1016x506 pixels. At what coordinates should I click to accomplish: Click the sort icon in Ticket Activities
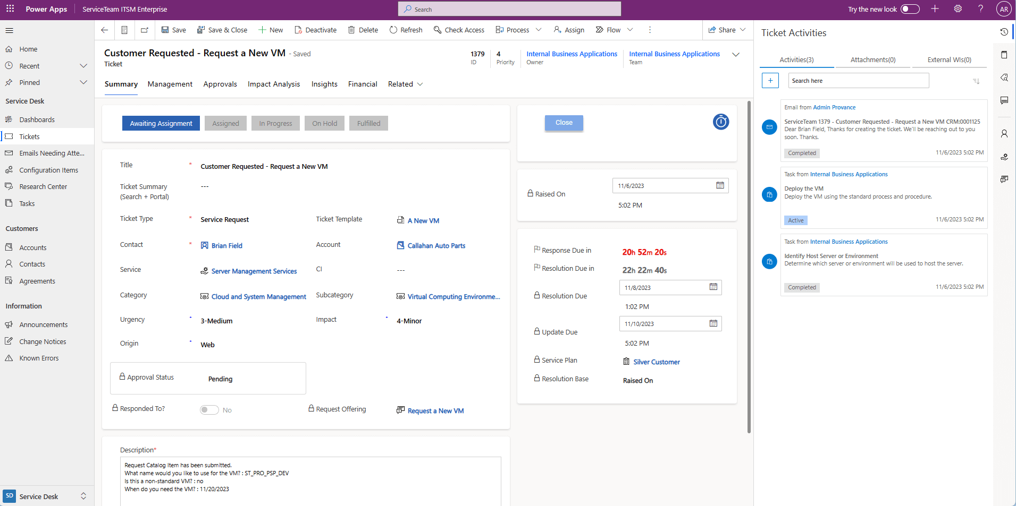(977, 81)
